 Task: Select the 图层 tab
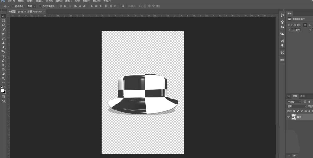(x=295, y=96)
